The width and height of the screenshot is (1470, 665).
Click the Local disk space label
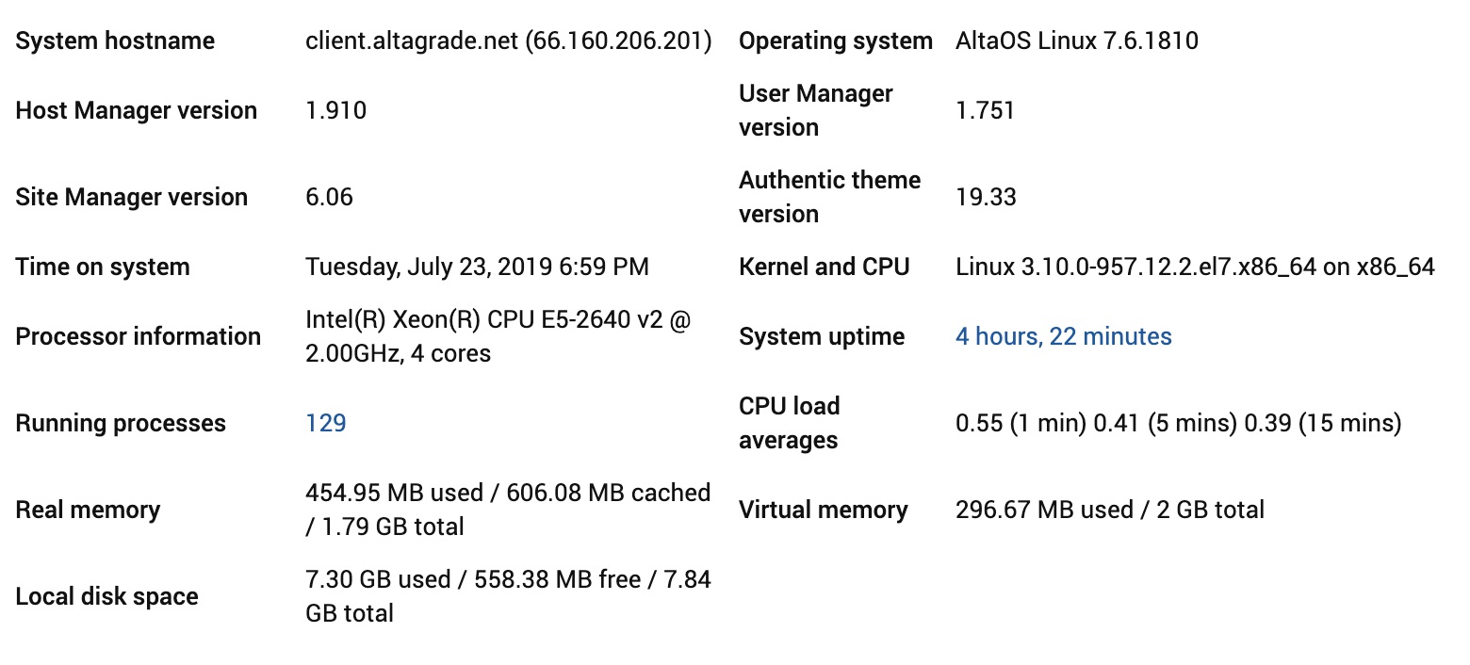[106, 596]
